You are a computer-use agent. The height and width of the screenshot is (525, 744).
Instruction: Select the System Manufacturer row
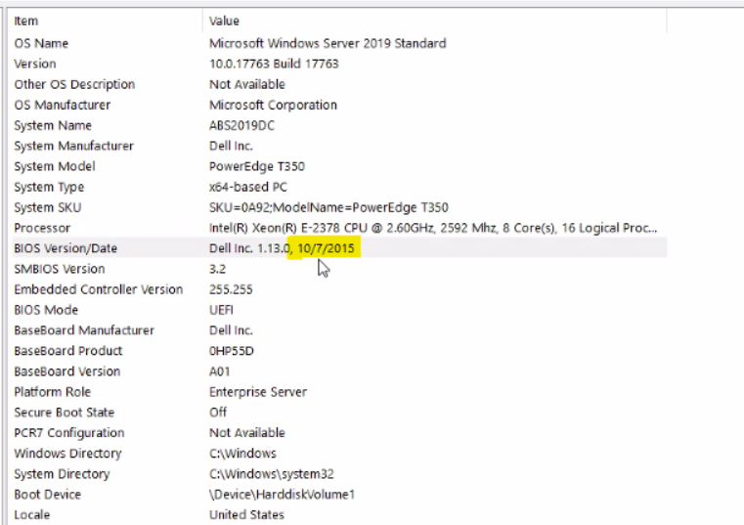(x=73, y=146)
